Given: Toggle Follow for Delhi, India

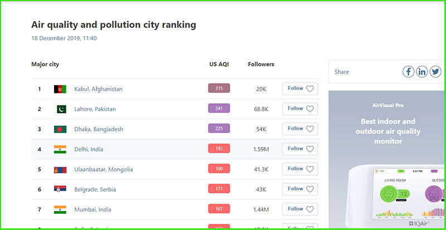Looking at the screenshot, I should point(300,148).
